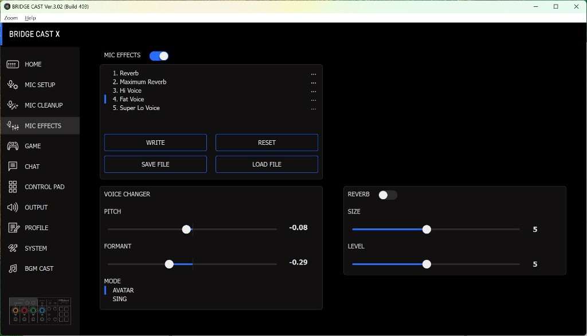
Task: Open ellipsis options for Super Lo Voice
Action: pos(314,108)
